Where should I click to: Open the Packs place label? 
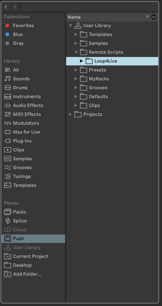[20, 212]
